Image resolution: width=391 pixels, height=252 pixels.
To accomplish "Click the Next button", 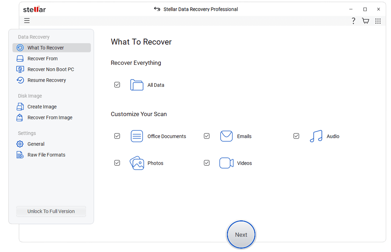I will [x=241, y=235].
